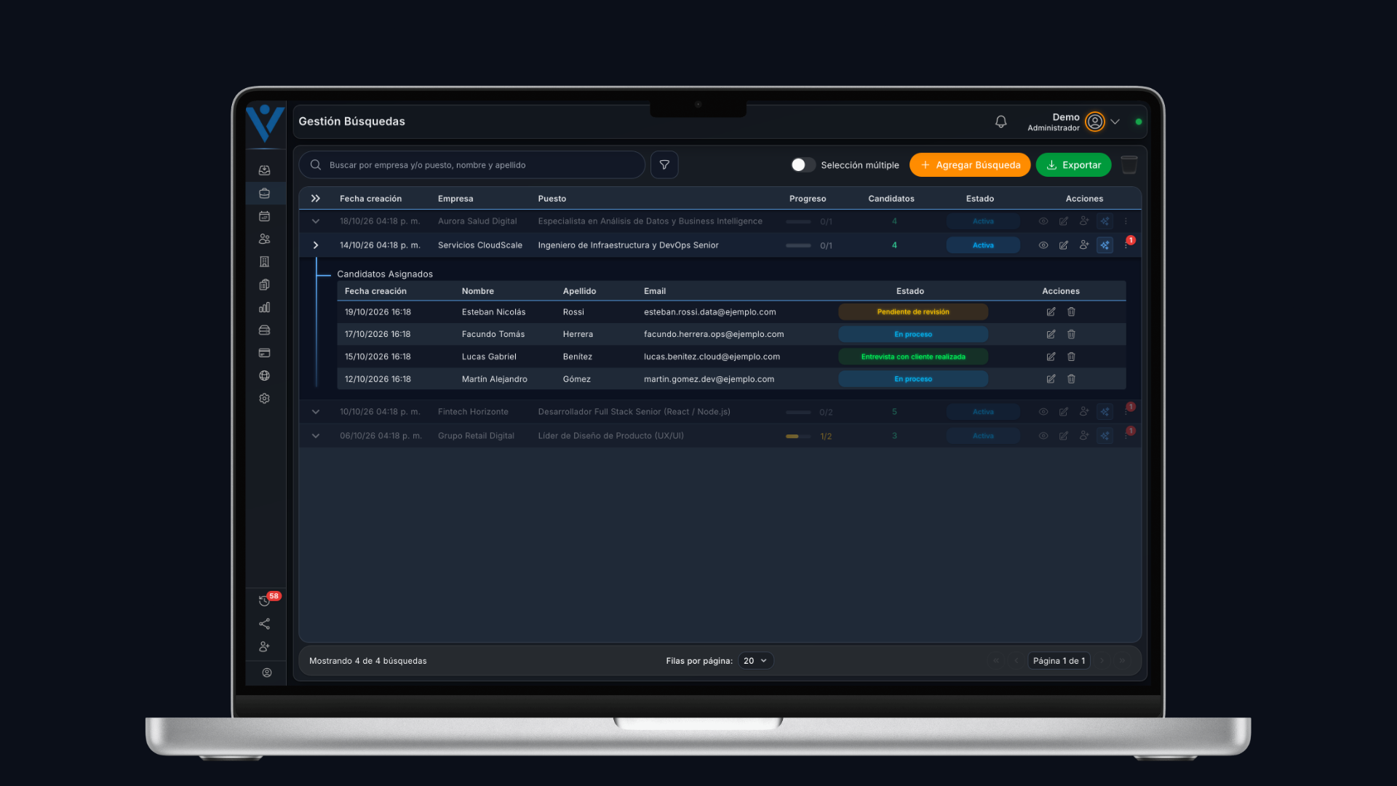Click the search field for empresa or puesto
The height and width of the screenshot is (786, 1397).
(x=471, y=165)
